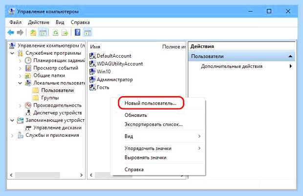Maximize the Управление компьютером window
The width and height of the screenshot is (303, 196).
[x=269, y=11]
